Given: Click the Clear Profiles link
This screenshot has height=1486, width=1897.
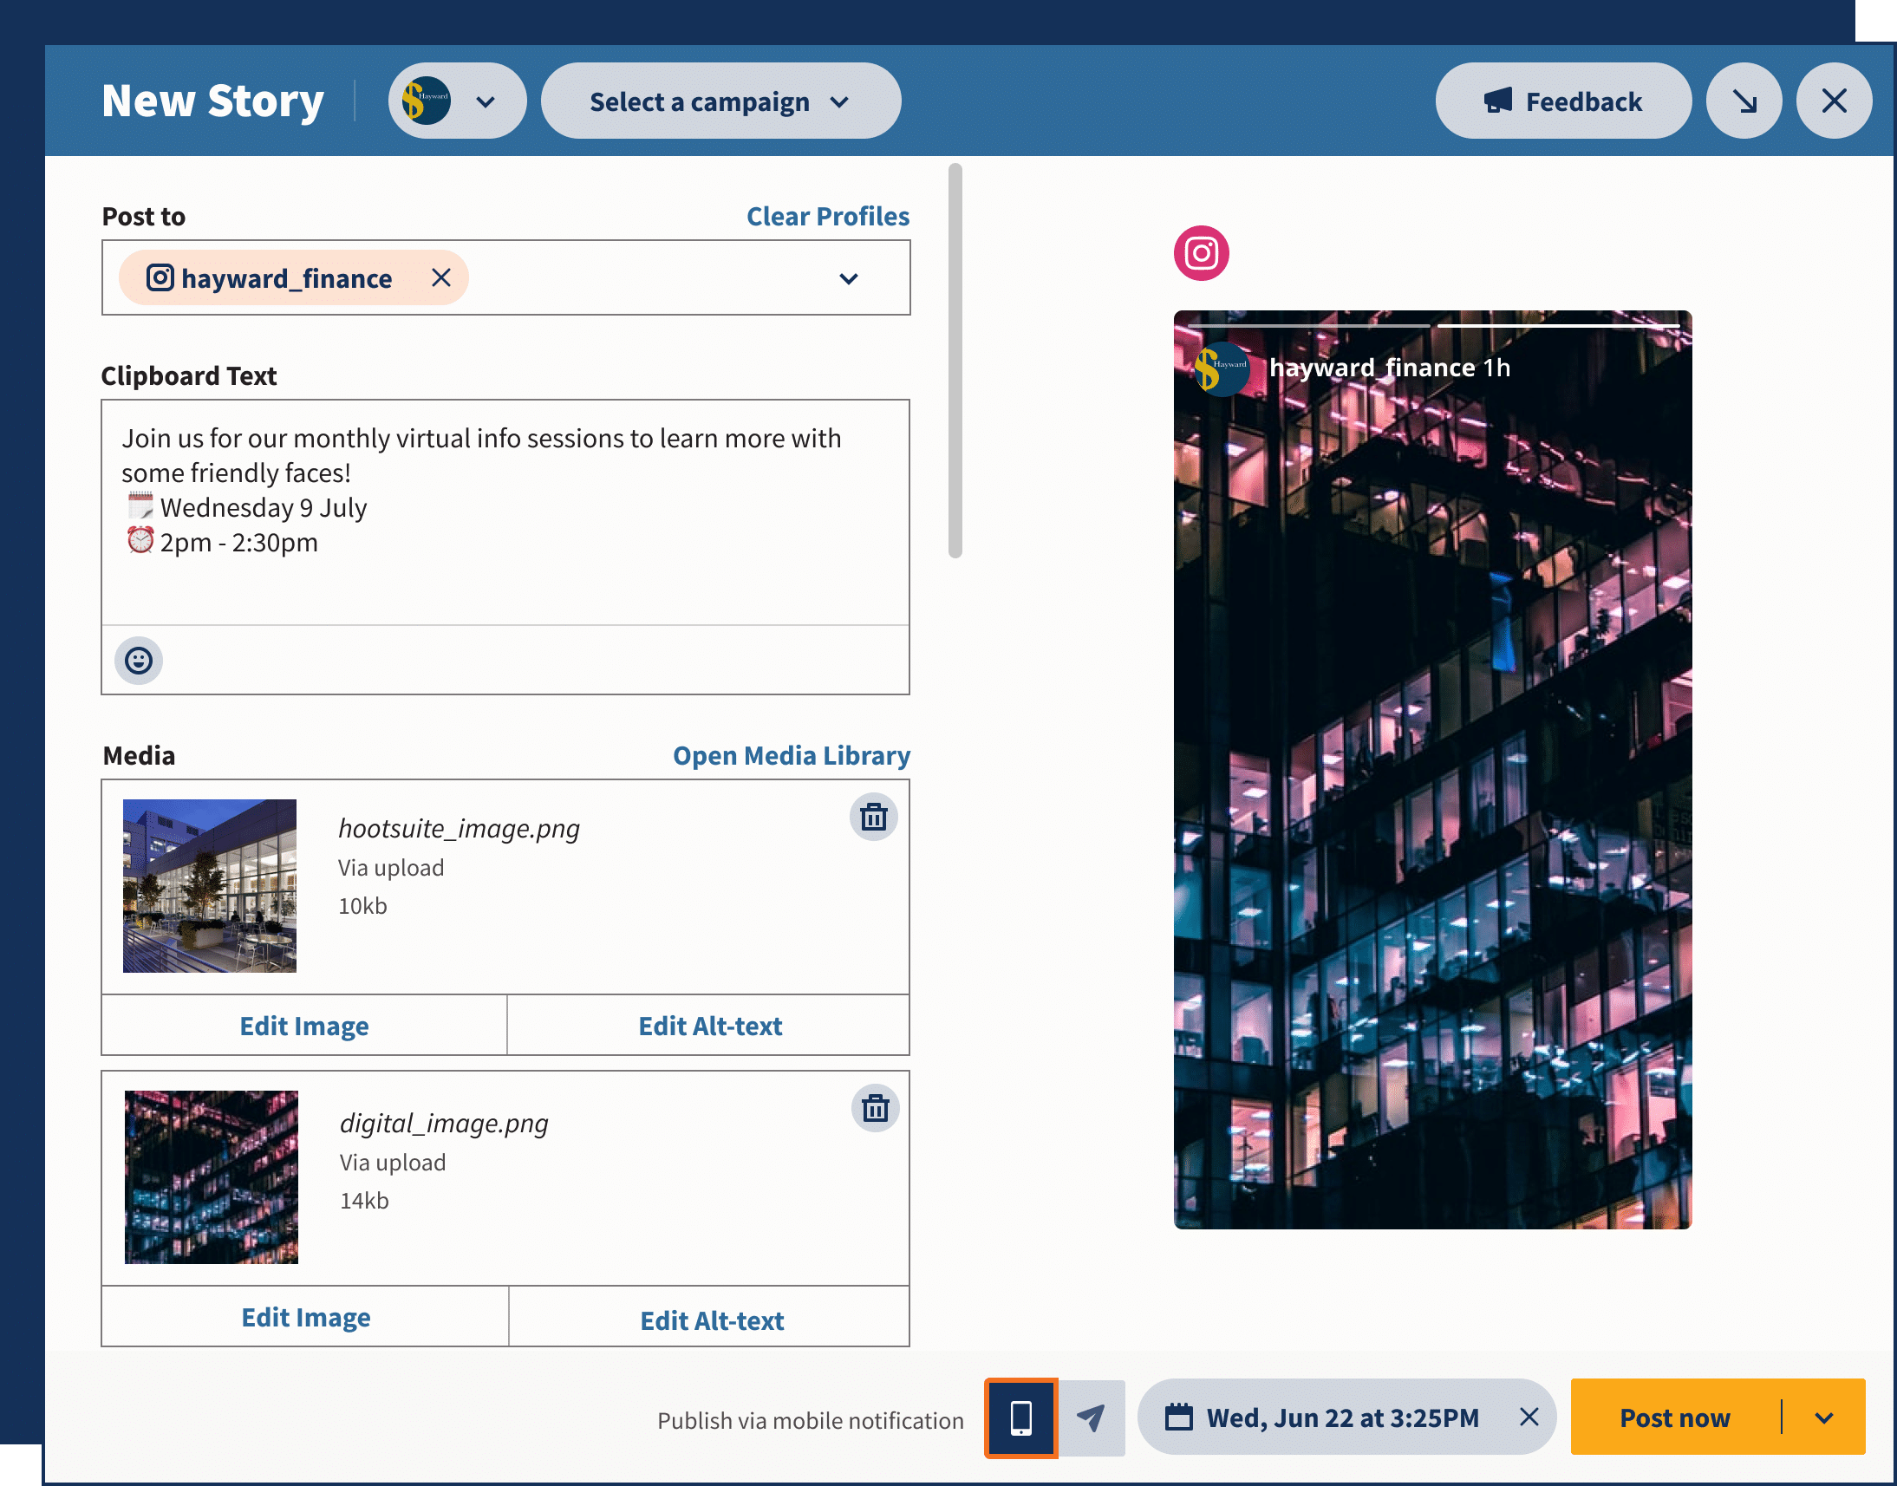Looking at the screenshot, I should tap(827, 216).
